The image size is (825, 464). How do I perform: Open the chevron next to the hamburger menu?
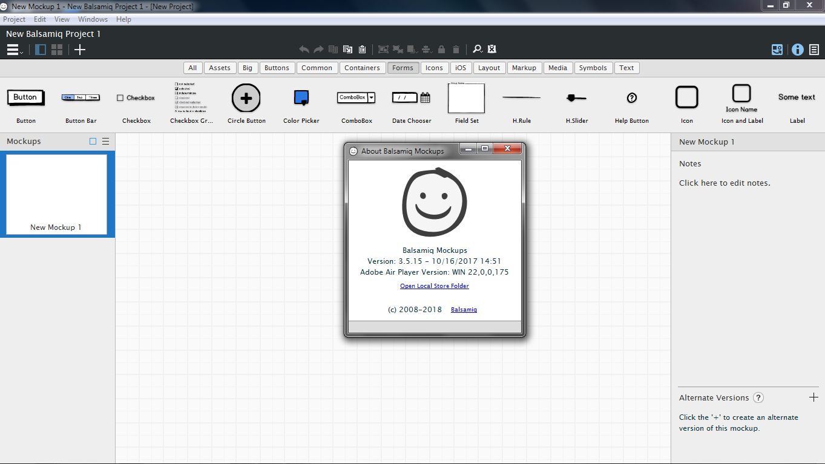[x=21, y=53]
